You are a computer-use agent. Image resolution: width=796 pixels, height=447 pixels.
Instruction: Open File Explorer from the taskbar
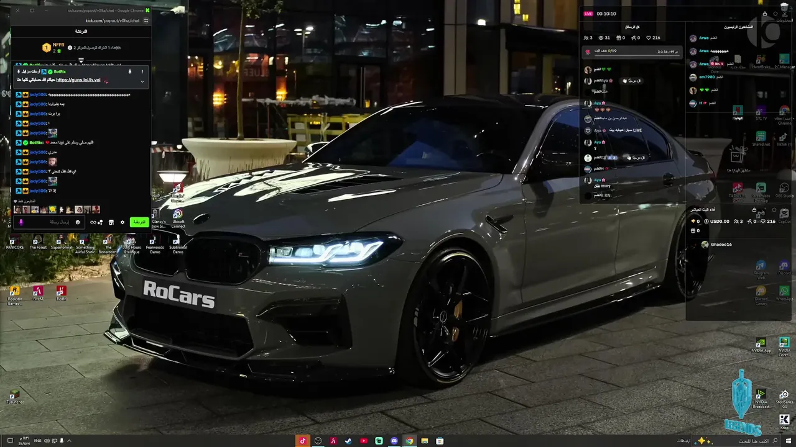point(425,441)
